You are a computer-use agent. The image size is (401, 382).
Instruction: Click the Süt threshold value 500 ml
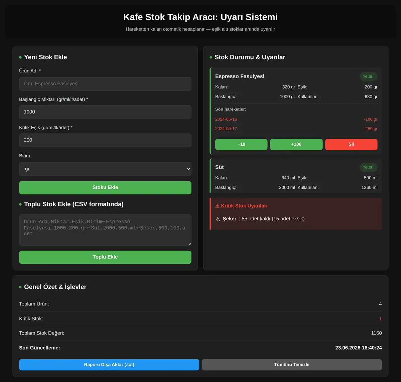click(371, 178)
